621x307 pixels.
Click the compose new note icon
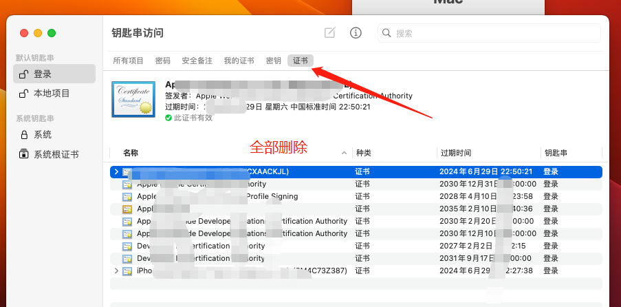pos(330,32)
